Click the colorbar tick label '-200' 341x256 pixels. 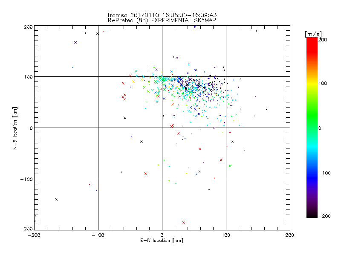324,216
